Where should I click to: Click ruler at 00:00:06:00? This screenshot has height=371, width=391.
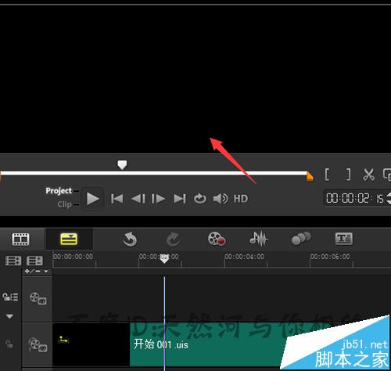(330, 257)
